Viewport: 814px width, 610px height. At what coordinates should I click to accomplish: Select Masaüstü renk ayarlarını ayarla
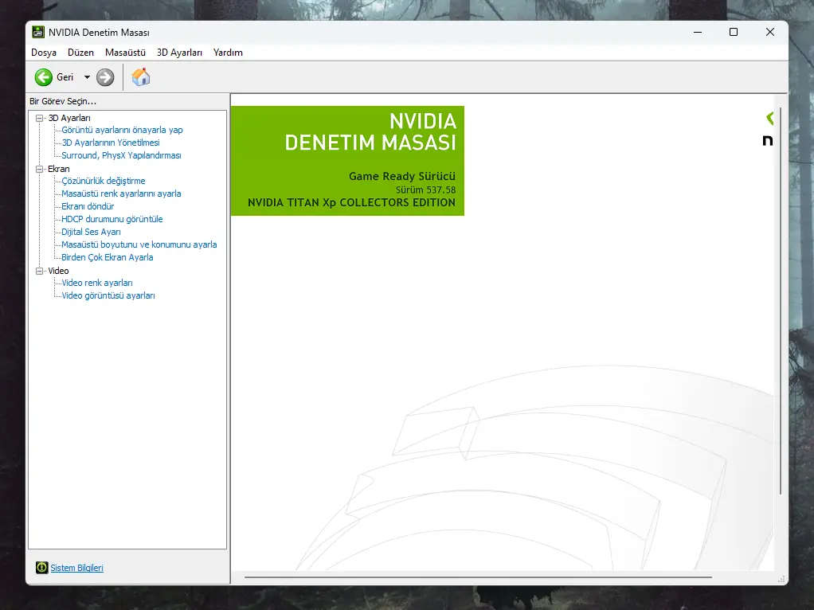click(122, 194)
